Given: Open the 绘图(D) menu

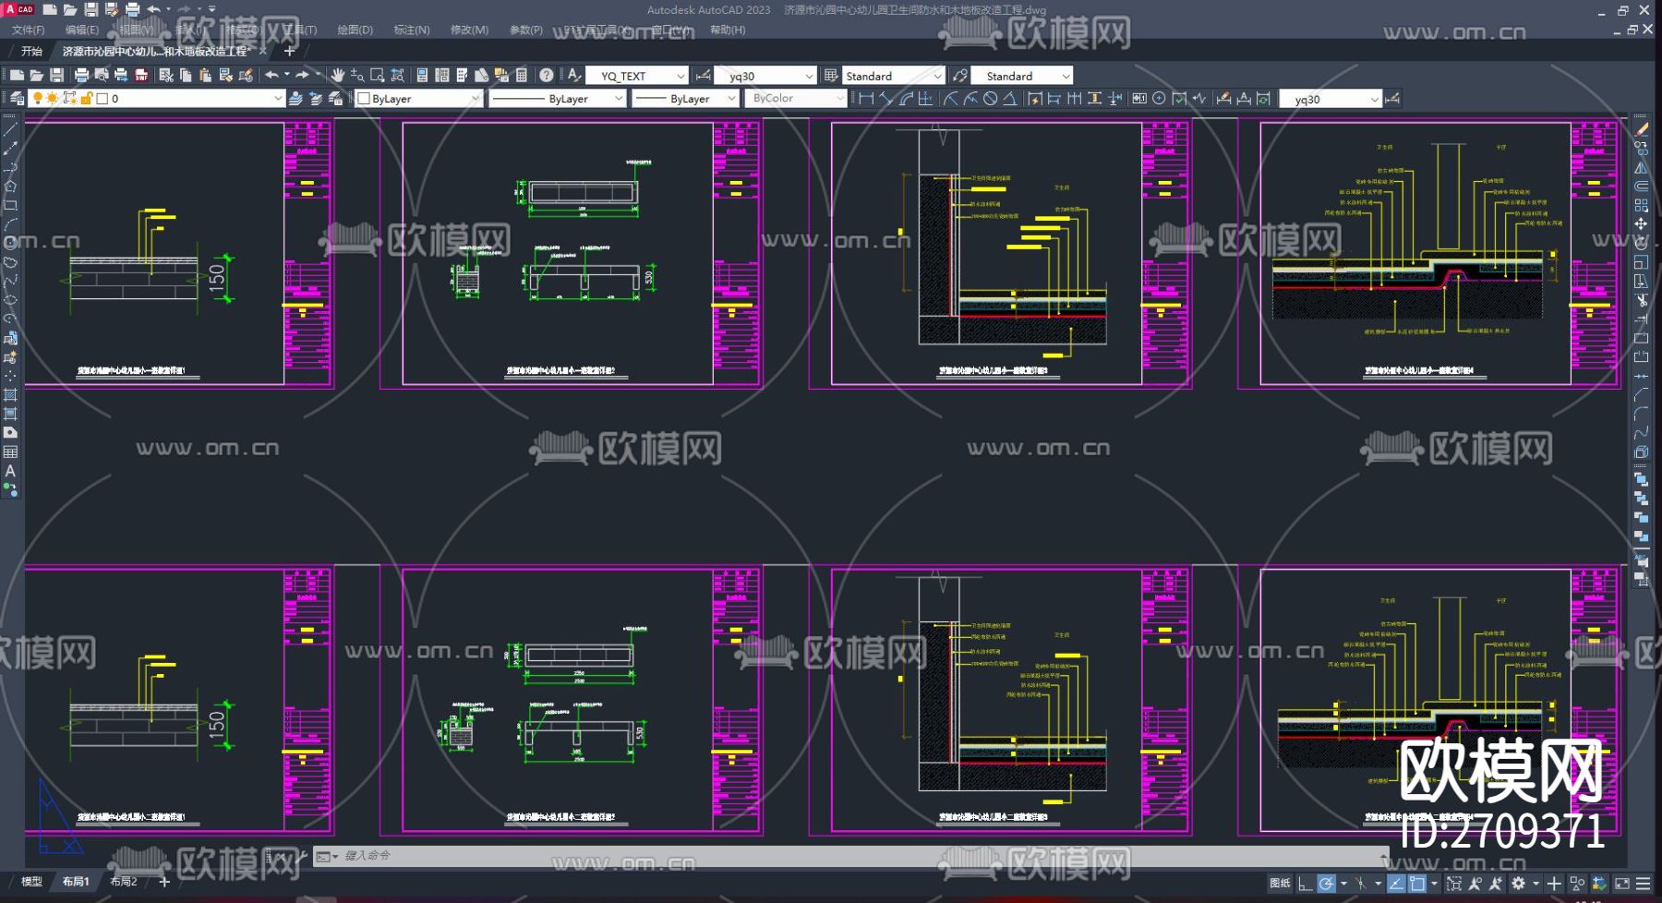Looking at the screenshot, I should tap(355, 30).
